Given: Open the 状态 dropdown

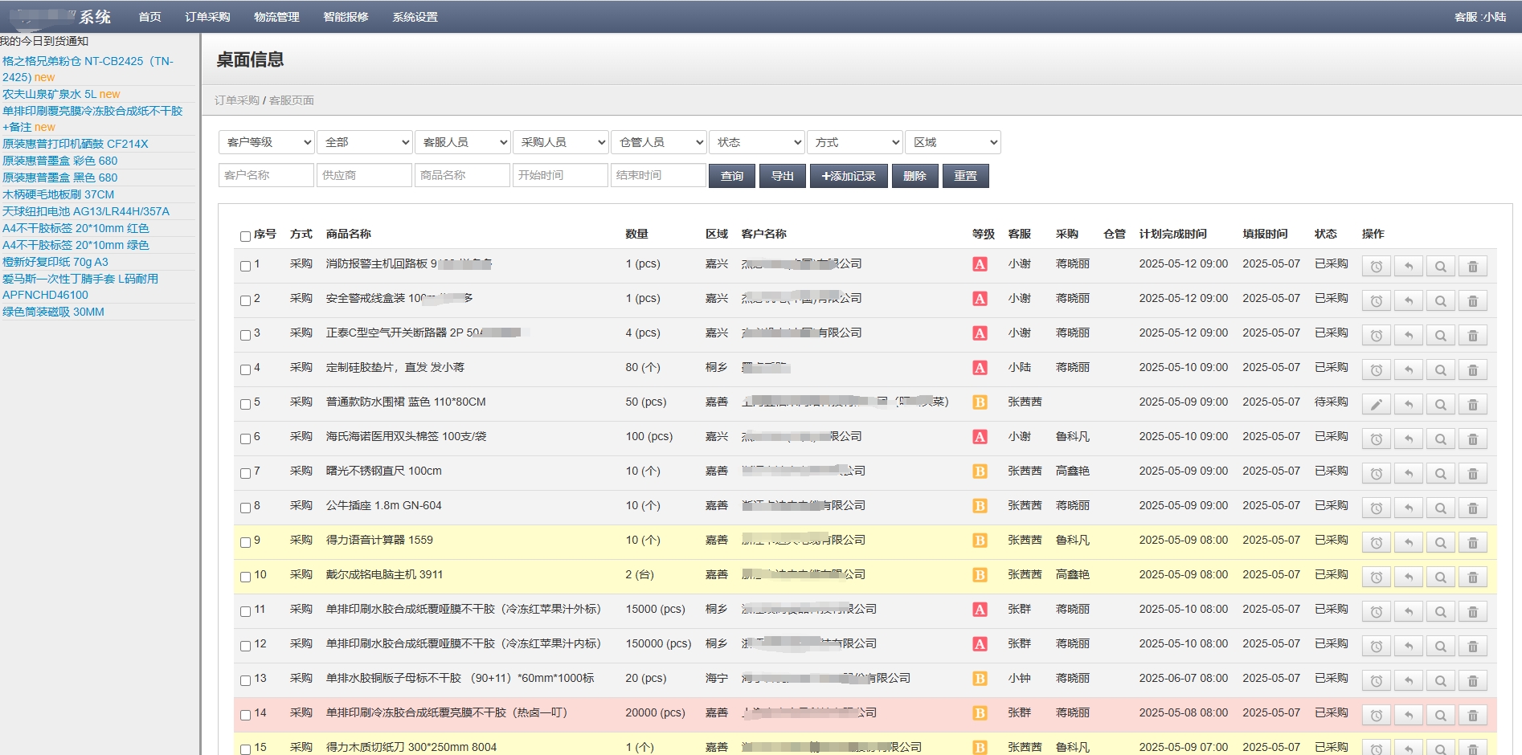Looking at the screenshot, I should click(x=756, y=142).
